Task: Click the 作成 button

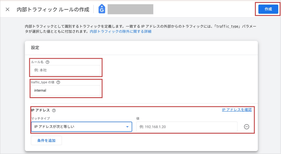Action: pos(268,9)
